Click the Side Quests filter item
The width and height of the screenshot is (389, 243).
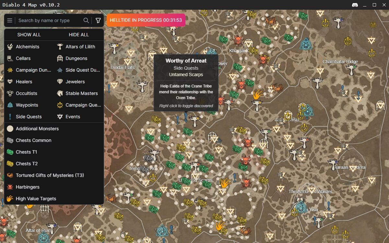[x=29, y=117]
